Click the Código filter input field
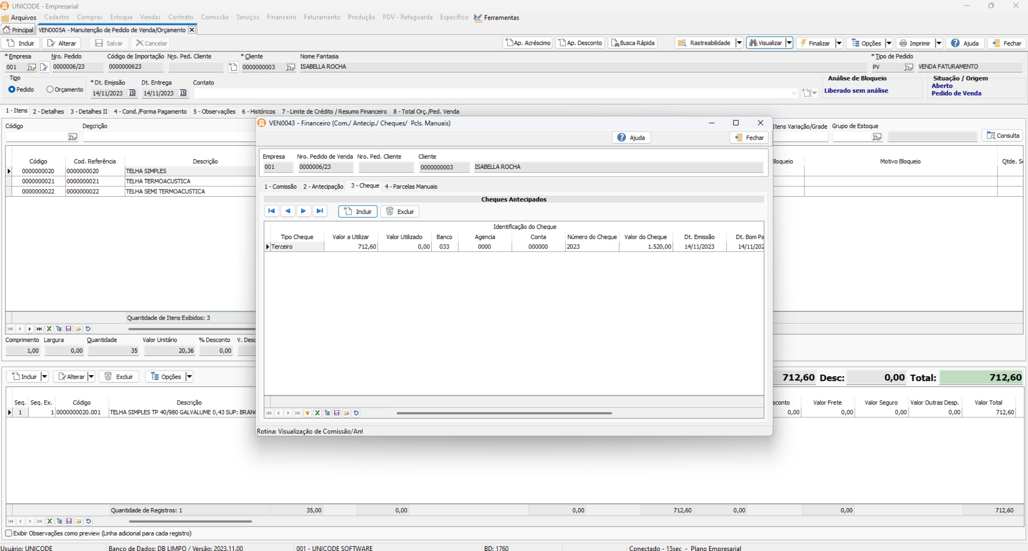This screenshot has height=551, width=1028. [x=36, y=137]
